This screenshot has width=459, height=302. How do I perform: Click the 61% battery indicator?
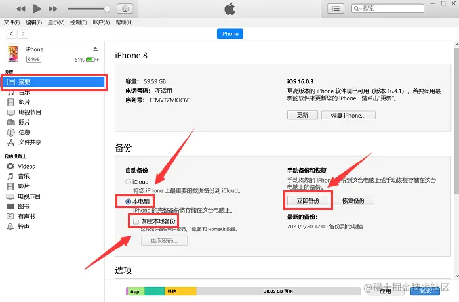click(87, 60)
